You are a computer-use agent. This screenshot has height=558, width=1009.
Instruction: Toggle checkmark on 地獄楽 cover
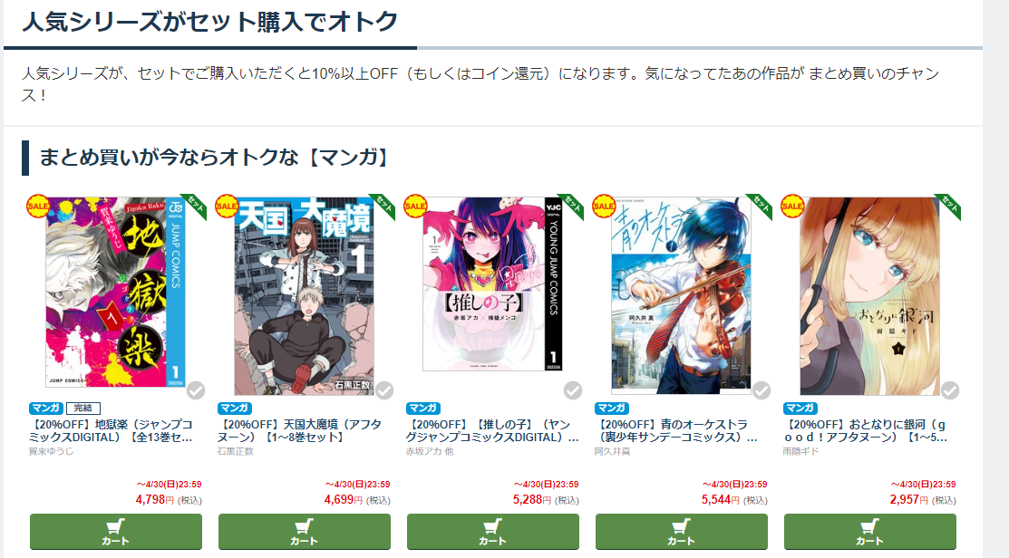pyautogui.click(x=196, y=390)
